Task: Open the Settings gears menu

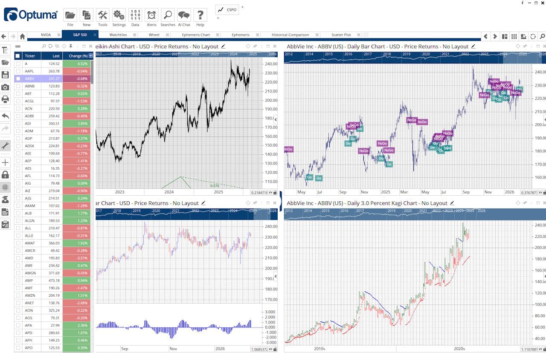Action: (119, 15)
